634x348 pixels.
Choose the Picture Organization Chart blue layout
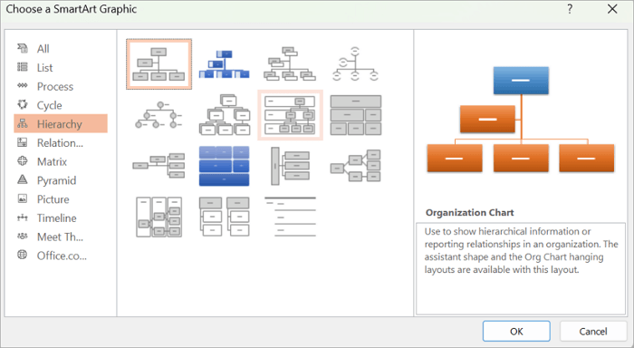click(225, 64)
